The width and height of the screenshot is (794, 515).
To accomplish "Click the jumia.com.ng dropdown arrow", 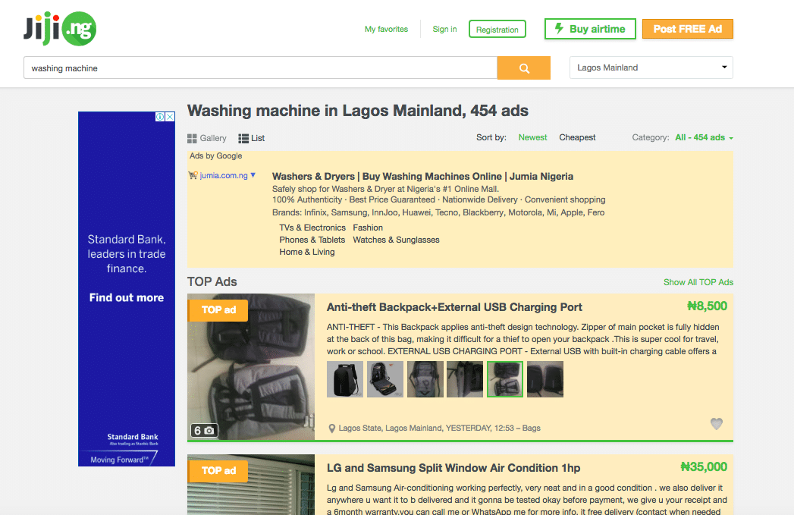I will pyautogui.click(x=253, y=175).
